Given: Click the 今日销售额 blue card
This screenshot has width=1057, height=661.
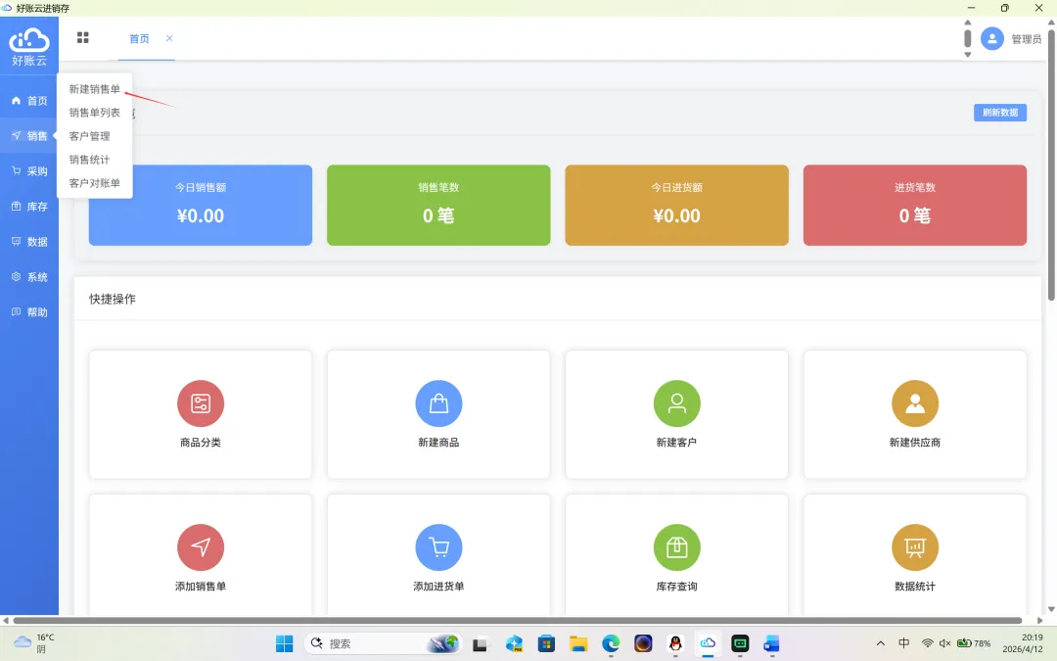Looking at the screenshot, I should (x=201, y=205).
